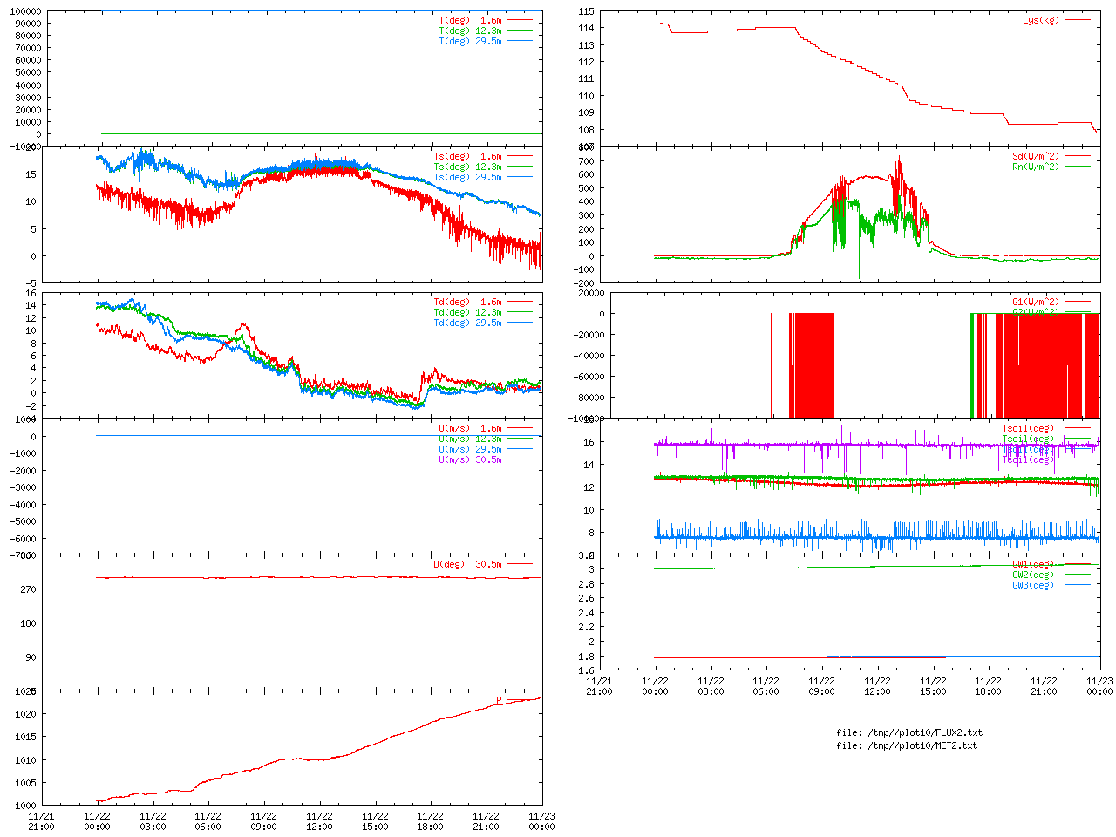Select the Lys(kg) legend label
Image resolution: width=1116 pixels, height=837 pixels.
click(x=1040, y=20)
